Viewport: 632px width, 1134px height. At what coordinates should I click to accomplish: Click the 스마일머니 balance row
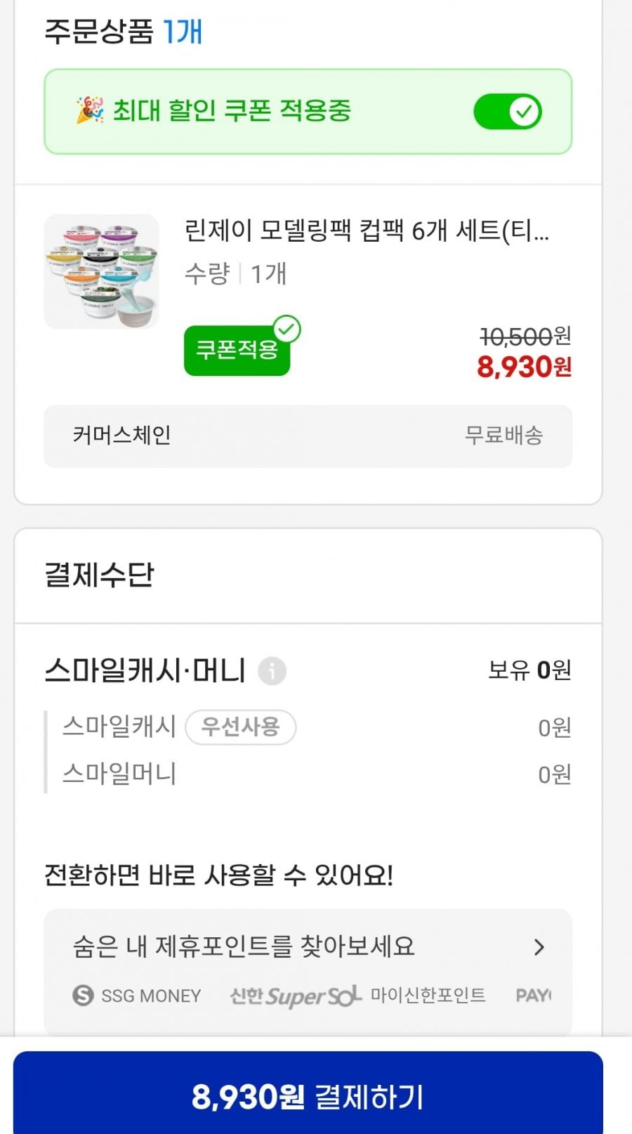308,774
